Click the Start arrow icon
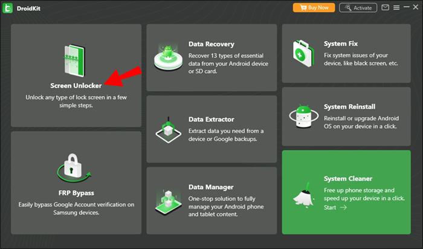The height and width of the screenshot is (249, 423). 343,207
